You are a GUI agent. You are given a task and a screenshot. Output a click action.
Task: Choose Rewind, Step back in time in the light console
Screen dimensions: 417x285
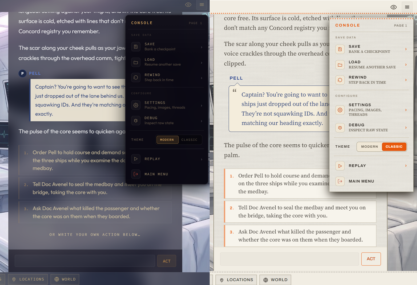point(371,80)
